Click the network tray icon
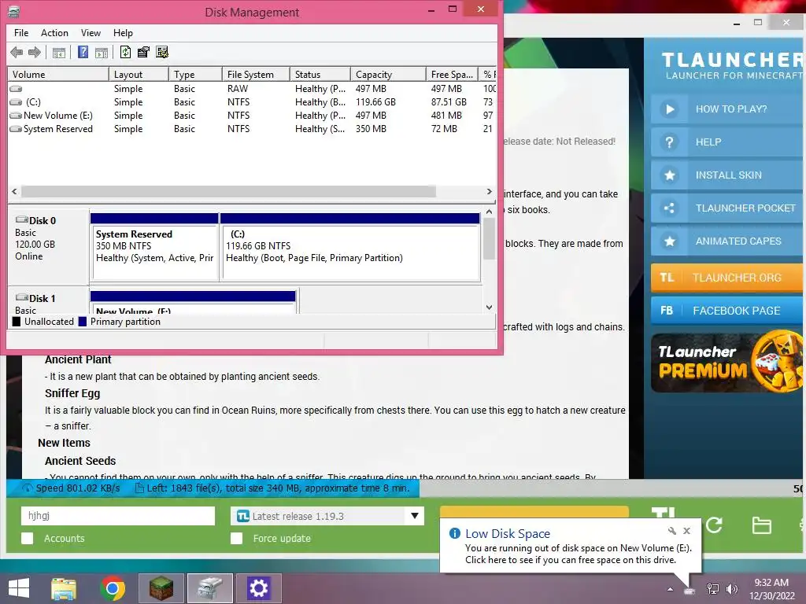 tap(712, 589)
